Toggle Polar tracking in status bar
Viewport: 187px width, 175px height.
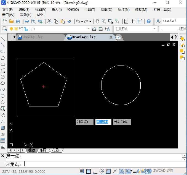[x=101, y=171]
